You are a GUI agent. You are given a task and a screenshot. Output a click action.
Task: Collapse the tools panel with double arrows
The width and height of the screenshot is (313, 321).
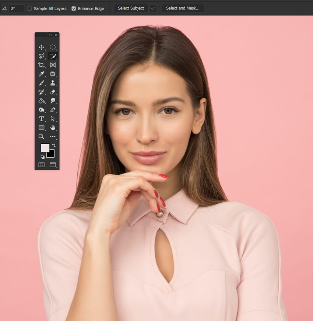50,35
